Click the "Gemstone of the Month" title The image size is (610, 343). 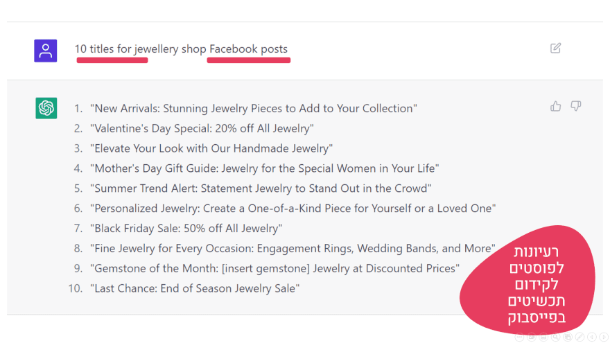pyautogui.click(x=274, y=268)
